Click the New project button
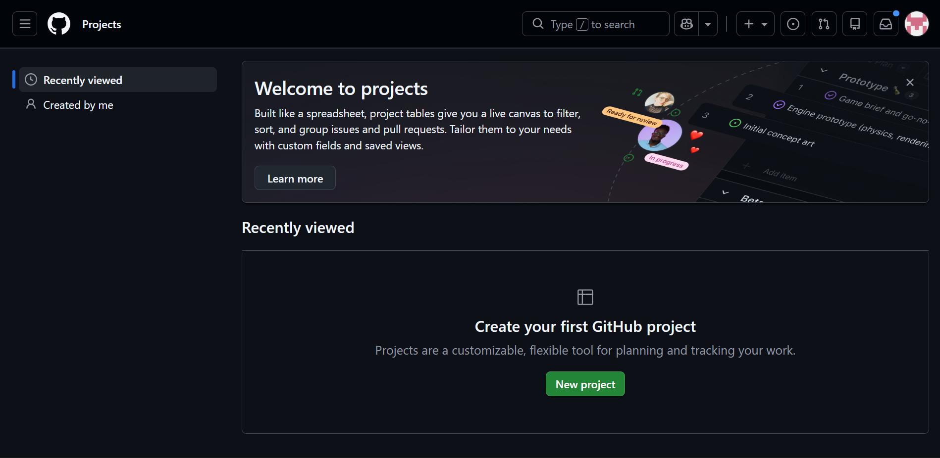Screen dimensions: 940x458 coord(585,384)
